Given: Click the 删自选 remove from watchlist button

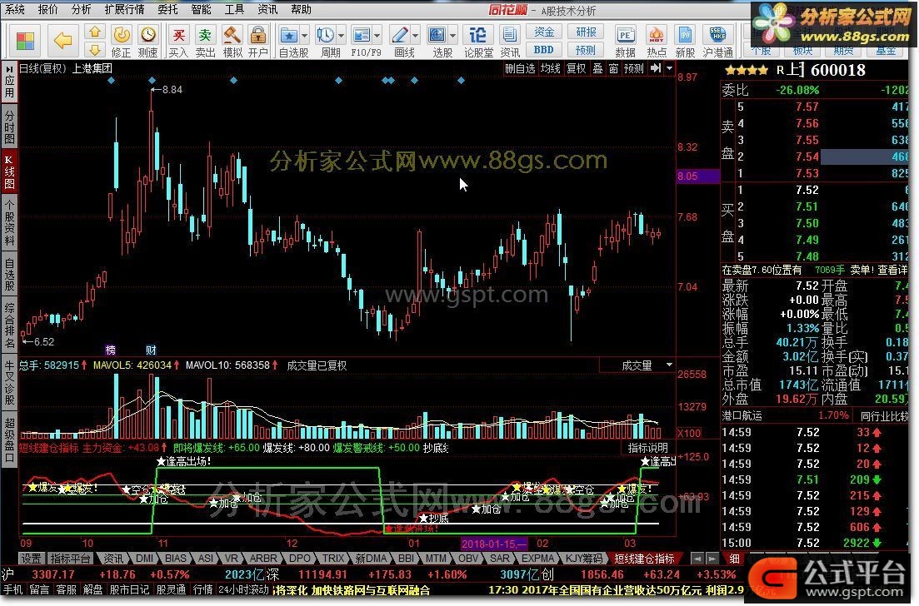Looking at the screenshot, I should [520, 68].
